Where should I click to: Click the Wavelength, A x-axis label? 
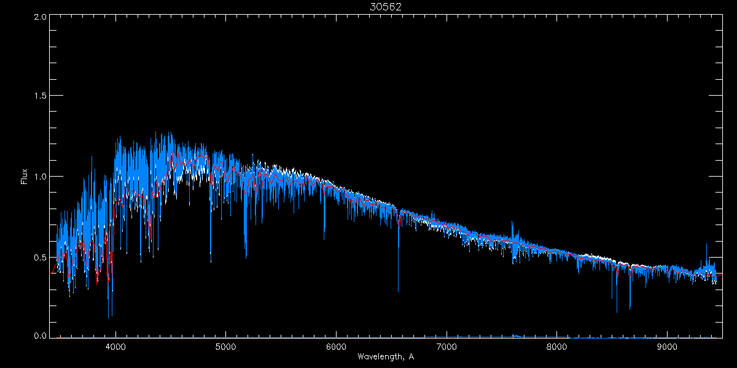pyautogui.click(x=385, y=356)
